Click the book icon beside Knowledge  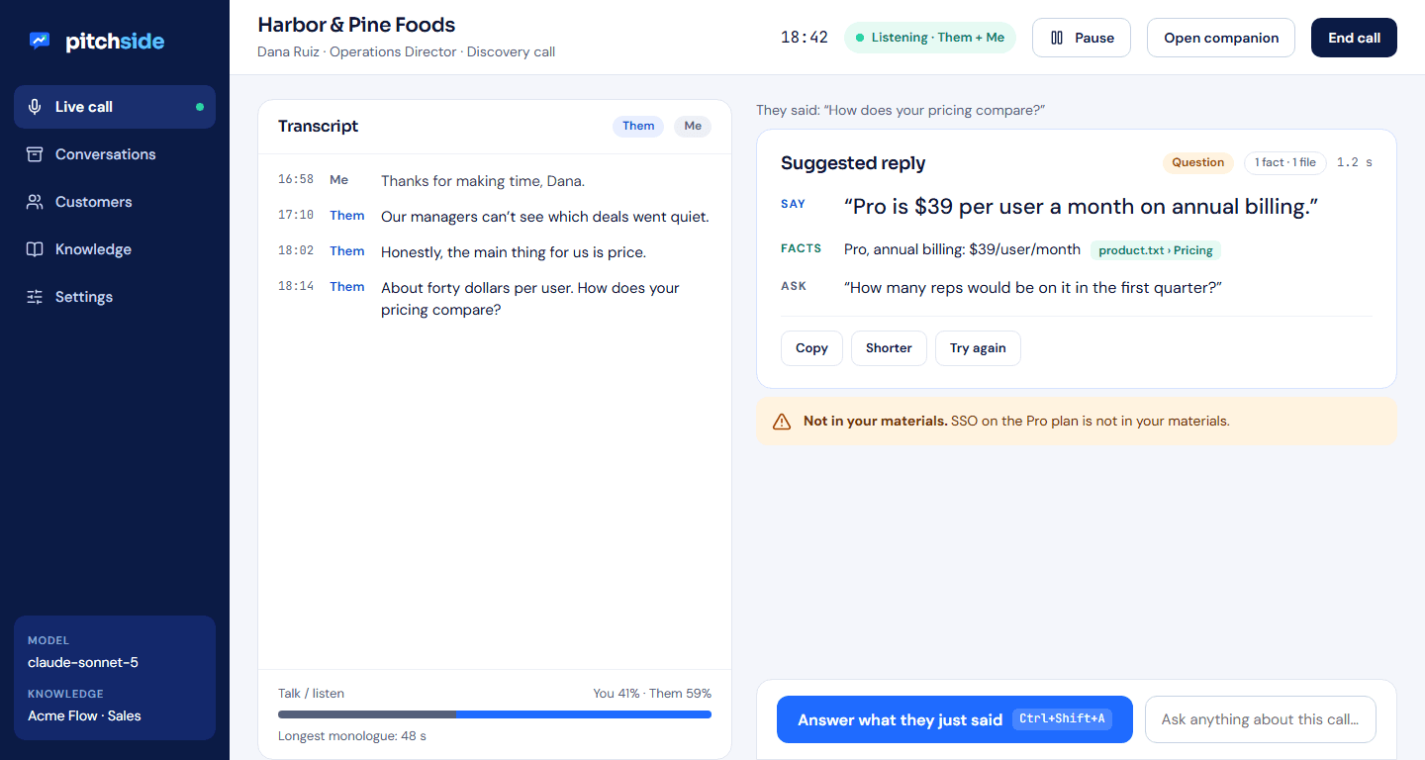click(35, 249)
